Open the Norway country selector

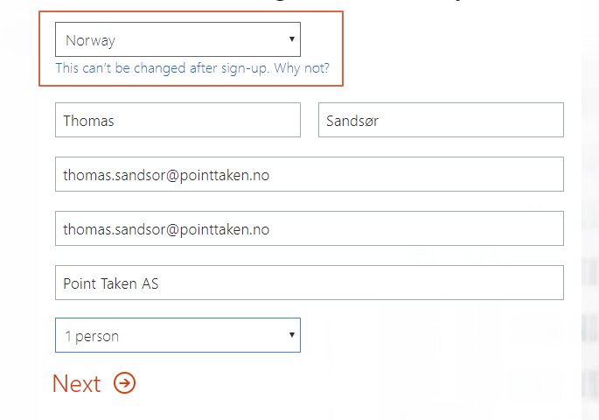point(178,39)
